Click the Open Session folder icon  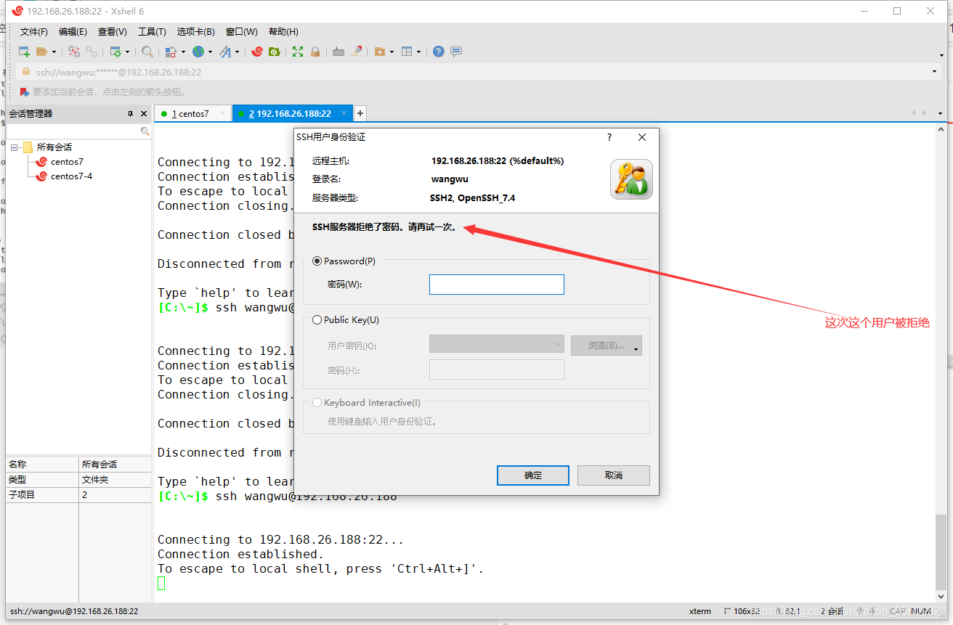(x=42, y=52)
